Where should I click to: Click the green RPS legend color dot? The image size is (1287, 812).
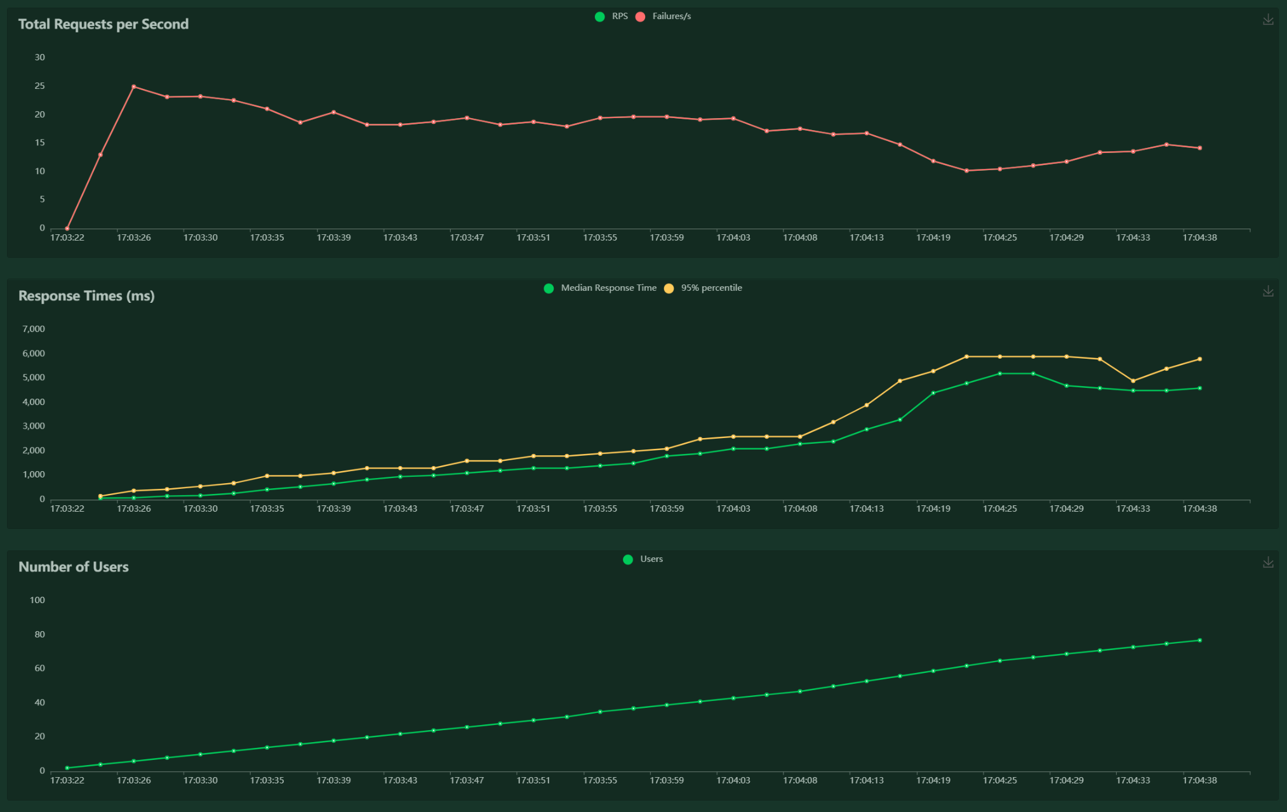(x=599, y=17)
